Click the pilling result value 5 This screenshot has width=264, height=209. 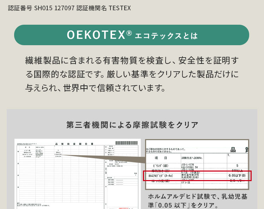[x=237, y=165]
